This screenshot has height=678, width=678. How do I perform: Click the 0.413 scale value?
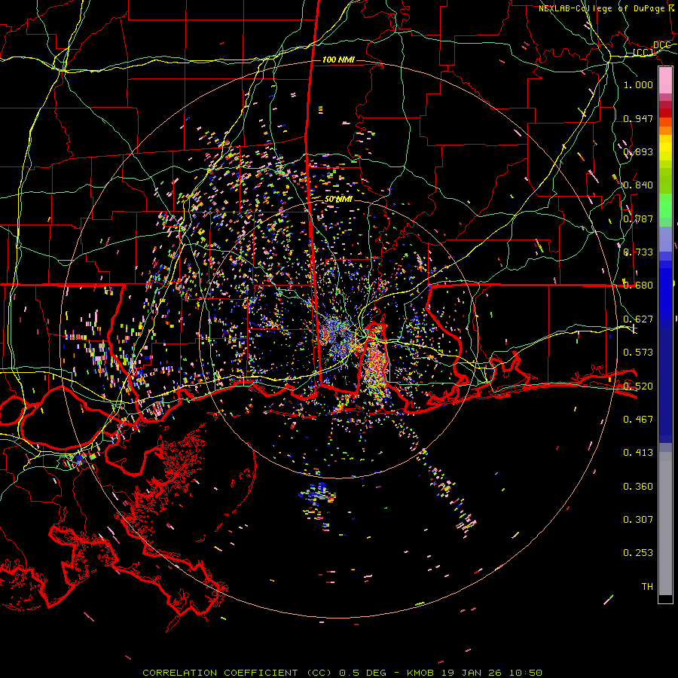tap(638, 453)
